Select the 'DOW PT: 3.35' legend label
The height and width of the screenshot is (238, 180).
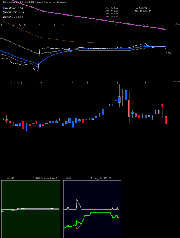(14, 17)
